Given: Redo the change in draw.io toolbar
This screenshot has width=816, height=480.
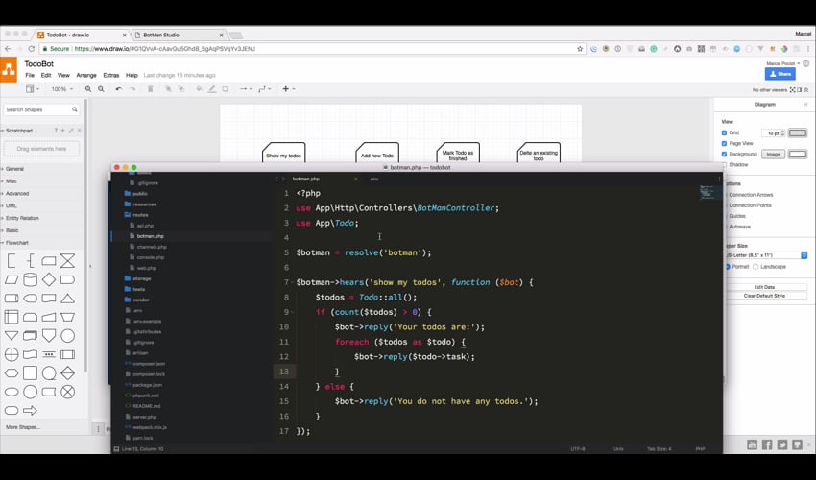Looking at the screenshot, I should click(x=132, y=89).
